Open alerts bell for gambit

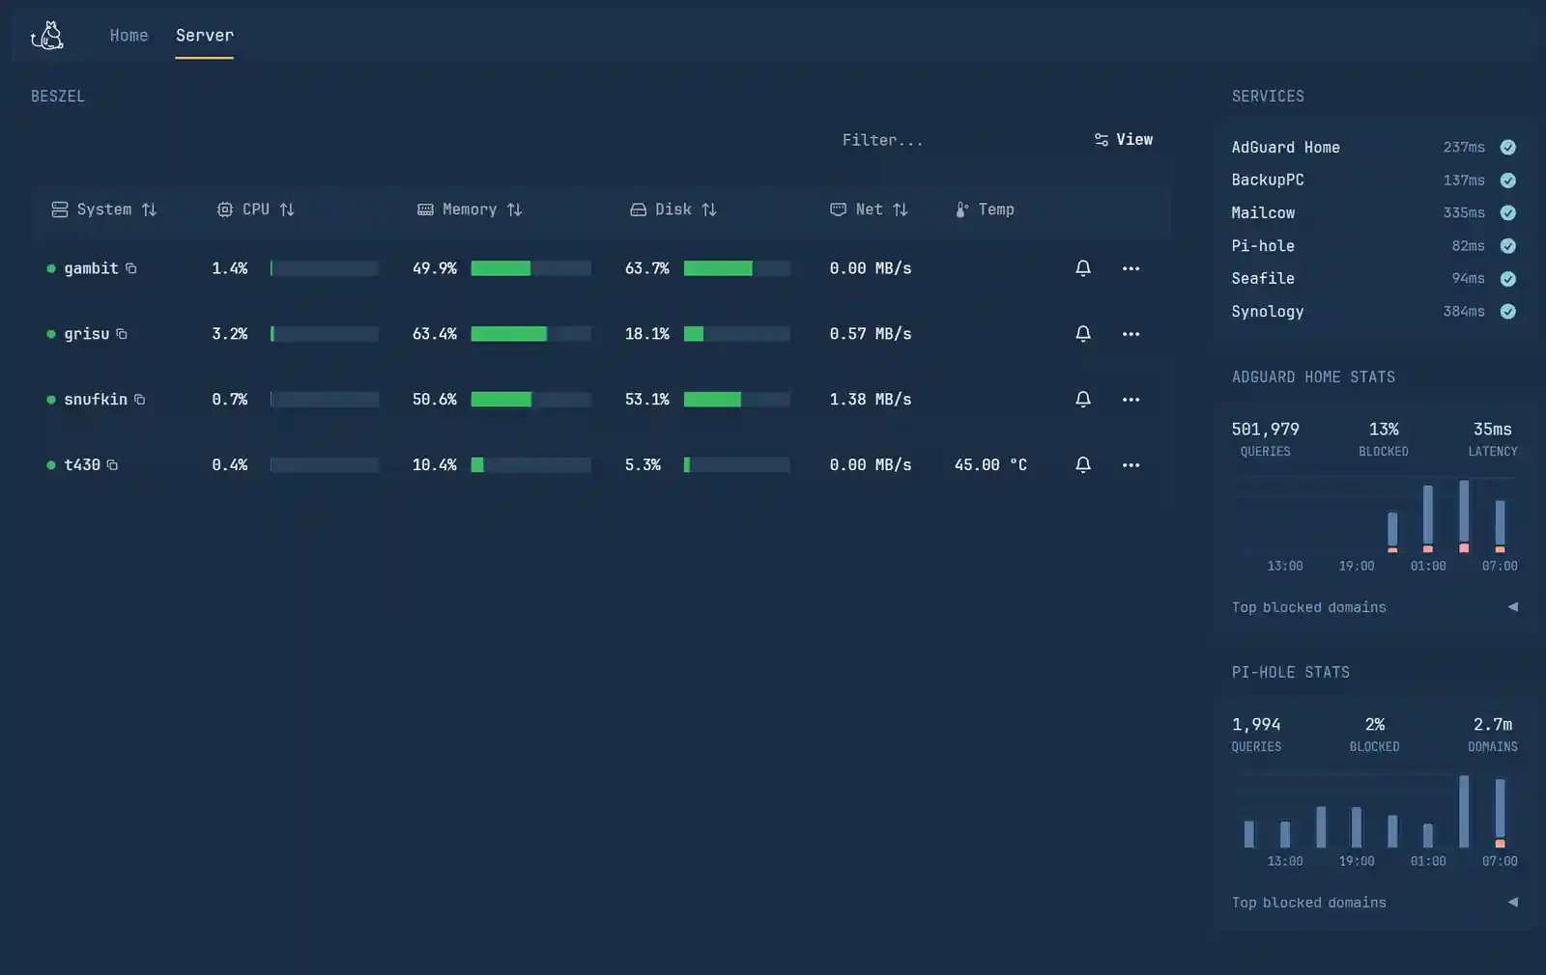point(1083,268)
